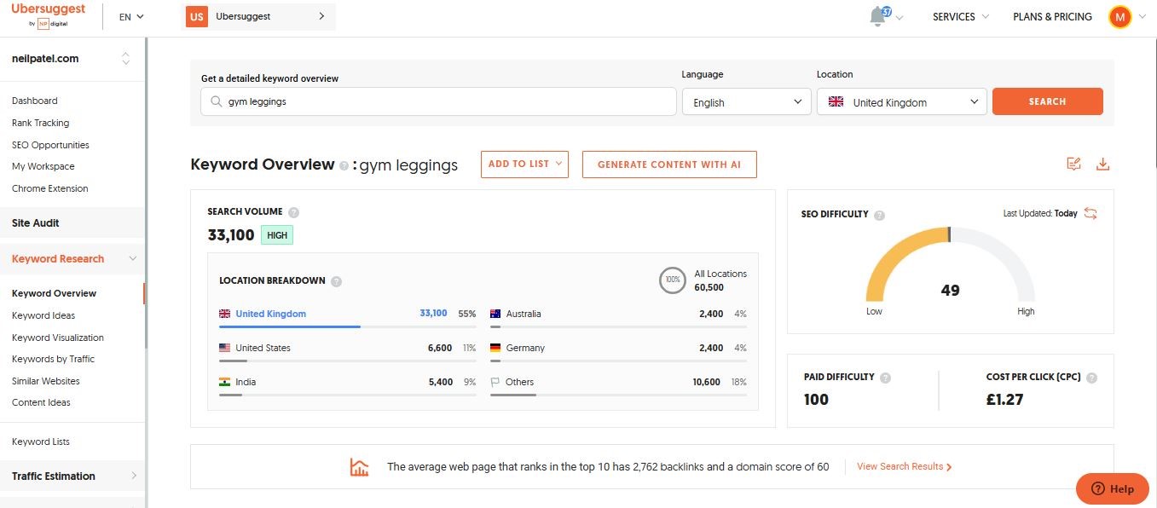Open the user profile avatar
1157x508 pixels.
[x=1119, y=17]
